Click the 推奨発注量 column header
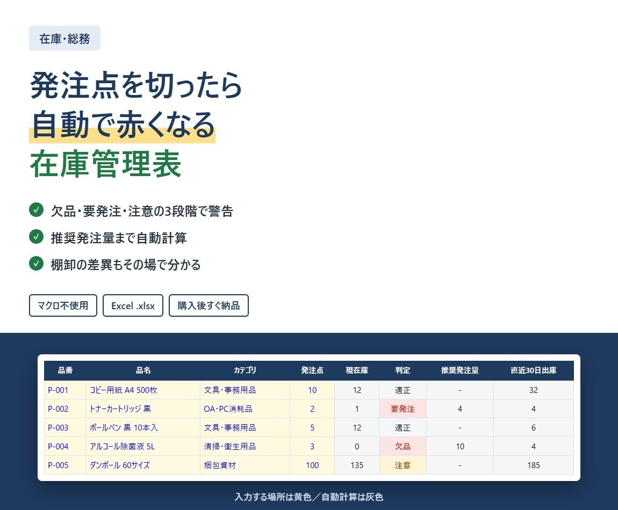The height and width of the screenshot is (510, 618). [459, 370]
